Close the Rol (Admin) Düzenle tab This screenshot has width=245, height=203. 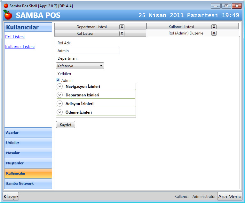coord(214,33)
